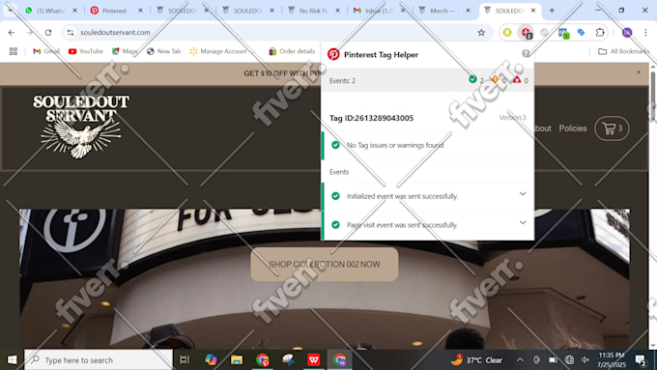
Task: Click the green success events counter
Action: coord(476,79)
